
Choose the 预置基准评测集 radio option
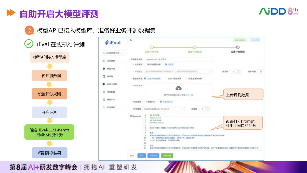194,79
